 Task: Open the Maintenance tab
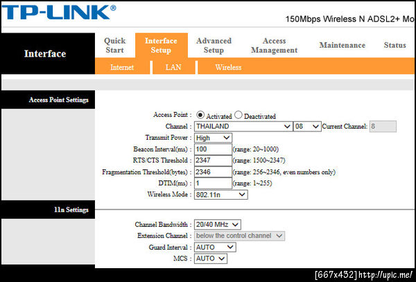point(343,45)
